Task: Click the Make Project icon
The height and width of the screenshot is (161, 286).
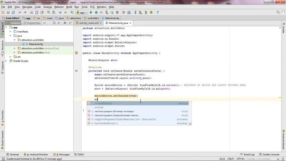Action: point(72,13)
